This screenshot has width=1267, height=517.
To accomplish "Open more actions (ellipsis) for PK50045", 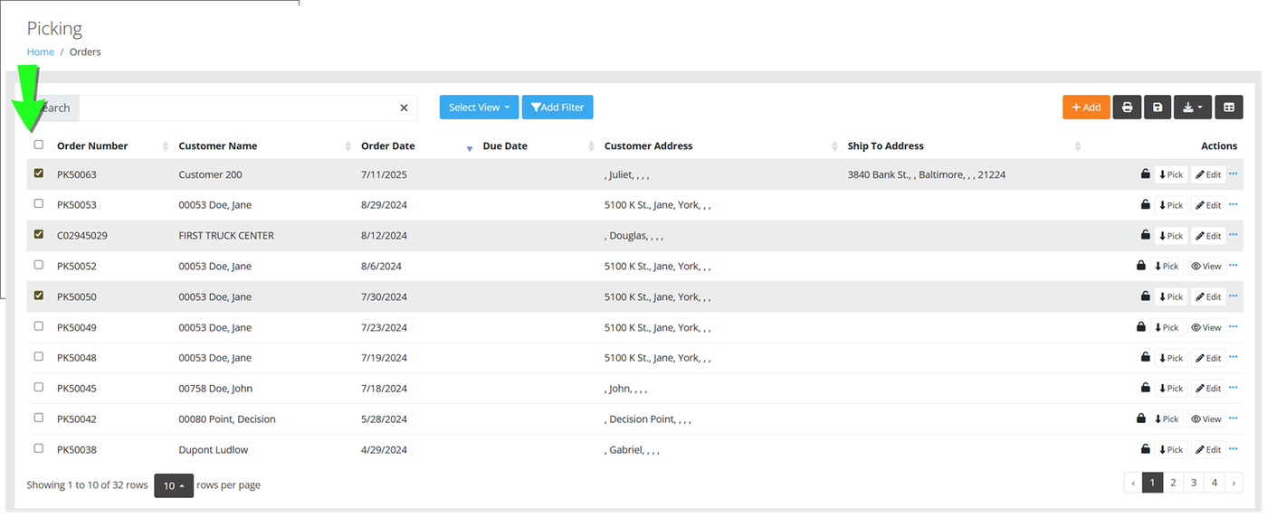I will point(1233,388).
